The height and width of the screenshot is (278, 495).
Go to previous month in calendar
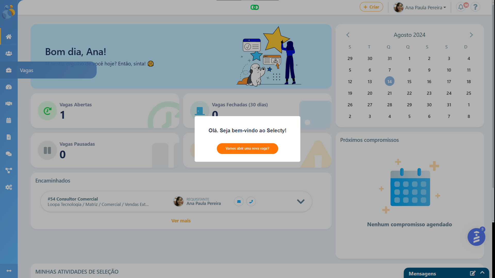click(x=348, y=35)
